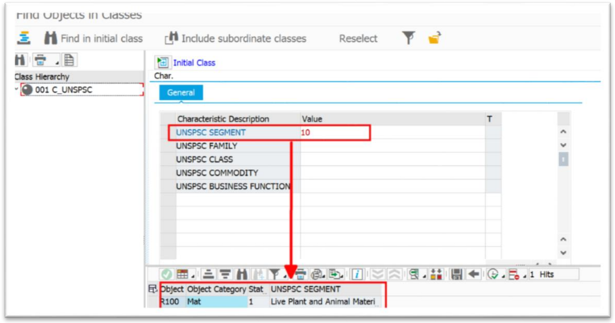Viewport: 615px width, 323px height.
Task: Click the table layout grid icon in results toolbar
Action: (x=182, y=274)
